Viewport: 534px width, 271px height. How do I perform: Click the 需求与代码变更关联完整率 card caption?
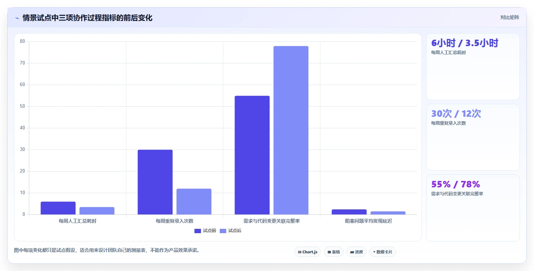pos(457,194)
